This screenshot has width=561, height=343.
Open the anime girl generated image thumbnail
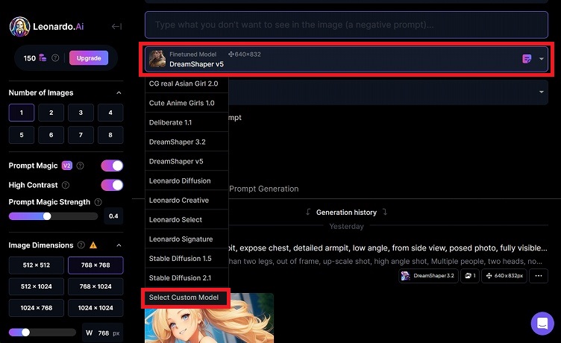click(210, 318)
